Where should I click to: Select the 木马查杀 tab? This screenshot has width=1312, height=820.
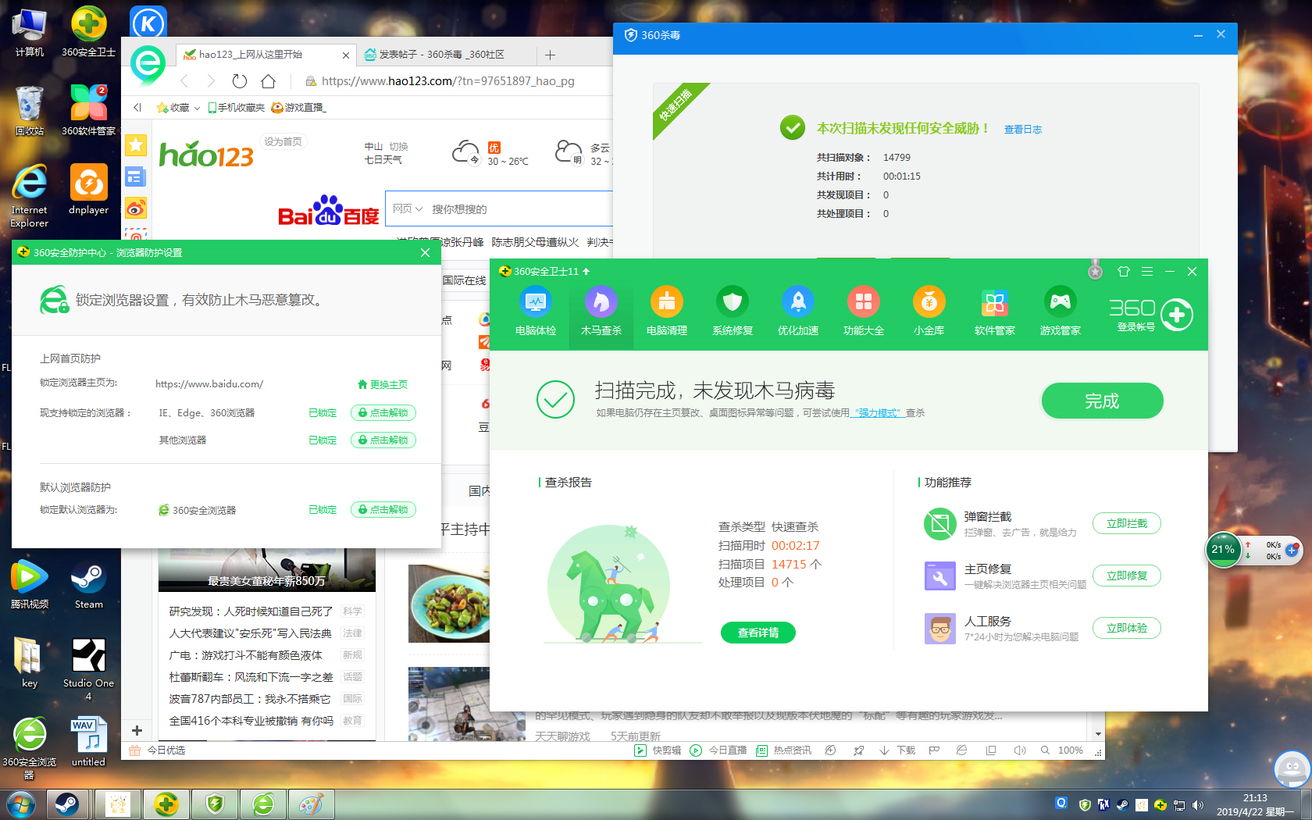click(601, 311)
